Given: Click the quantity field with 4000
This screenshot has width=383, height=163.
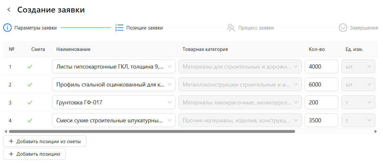Looking at the screenshot, I should pos(321,66).
